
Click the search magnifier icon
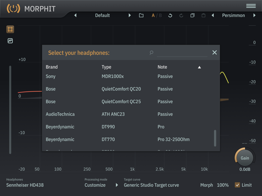(152, 53)
